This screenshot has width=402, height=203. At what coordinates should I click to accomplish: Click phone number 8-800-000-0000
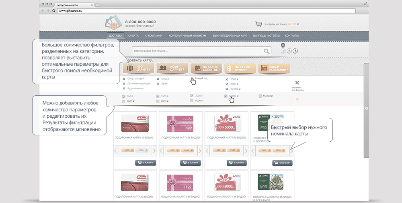140,22
